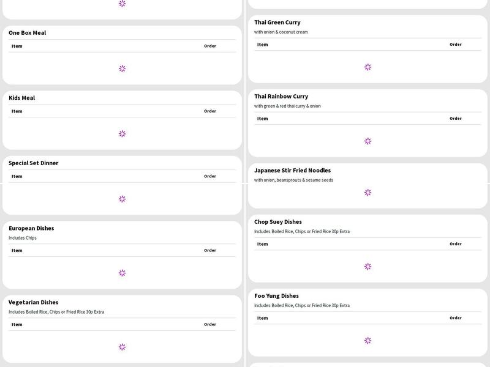Viewport: 490px width, 367px height.
Task: Click the Foo Yung Dishes loading spinner
Action: (x=367, y=341)
